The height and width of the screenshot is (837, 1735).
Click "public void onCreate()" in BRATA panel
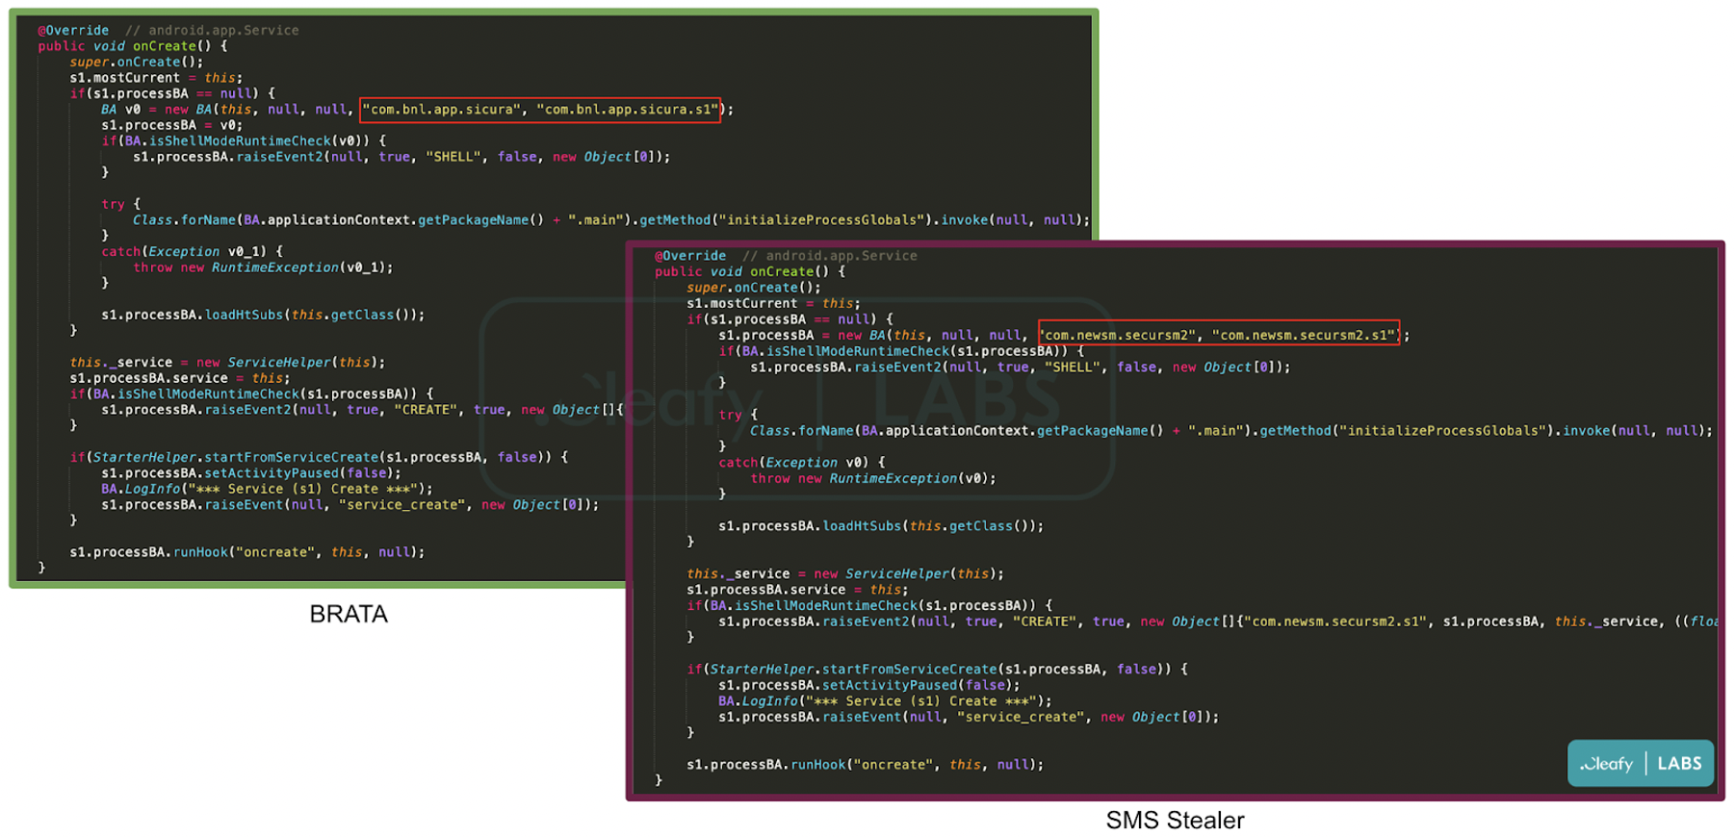coord(124,46)
